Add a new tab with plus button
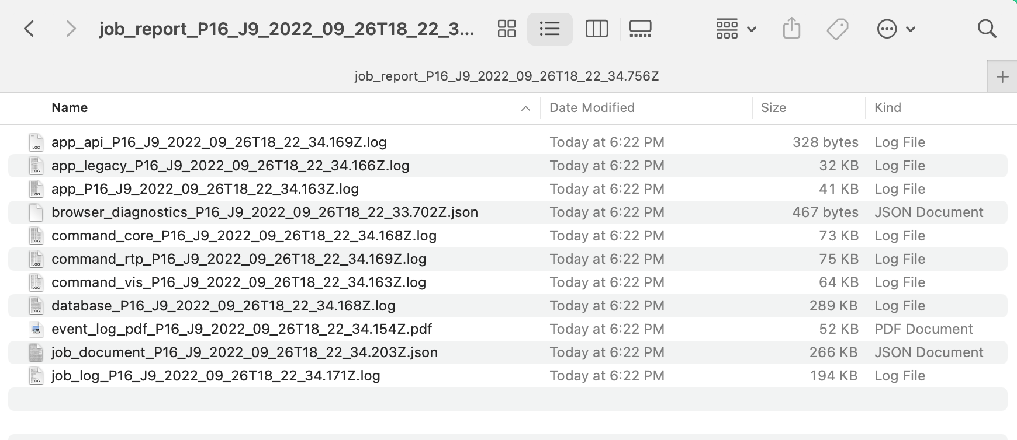The image size is (1017, 440). [x=1002, y=76]
